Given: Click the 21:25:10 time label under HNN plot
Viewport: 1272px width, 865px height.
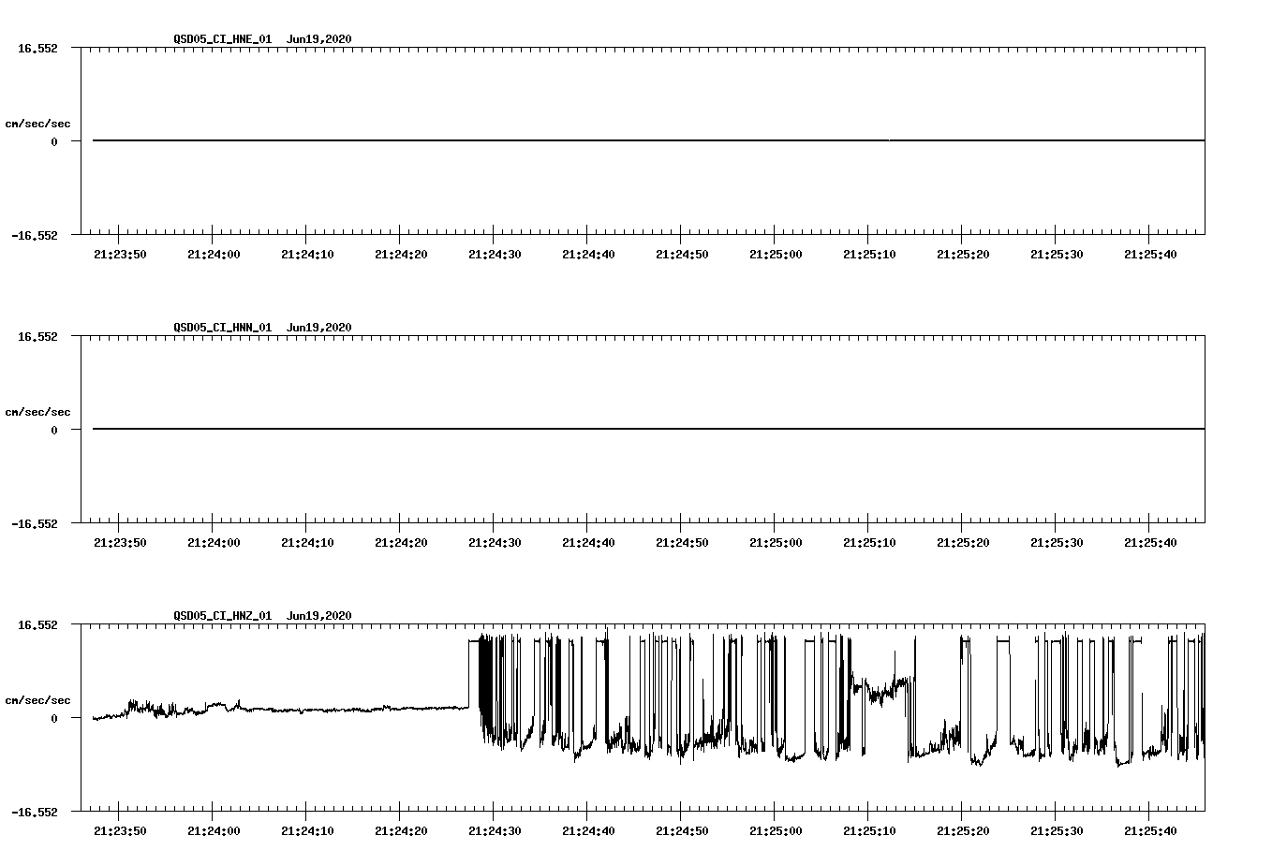Looking at the screenshot, I should pos(869,543).
